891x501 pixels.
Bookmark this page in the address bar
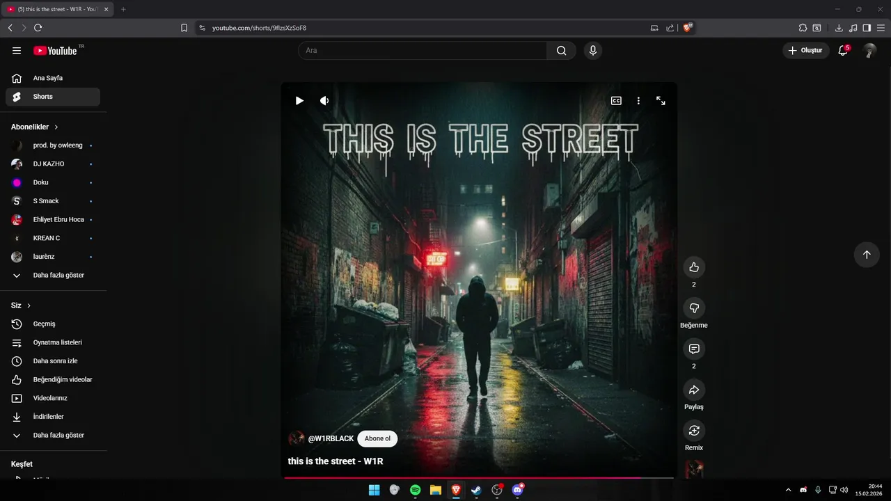click(184, 28)
